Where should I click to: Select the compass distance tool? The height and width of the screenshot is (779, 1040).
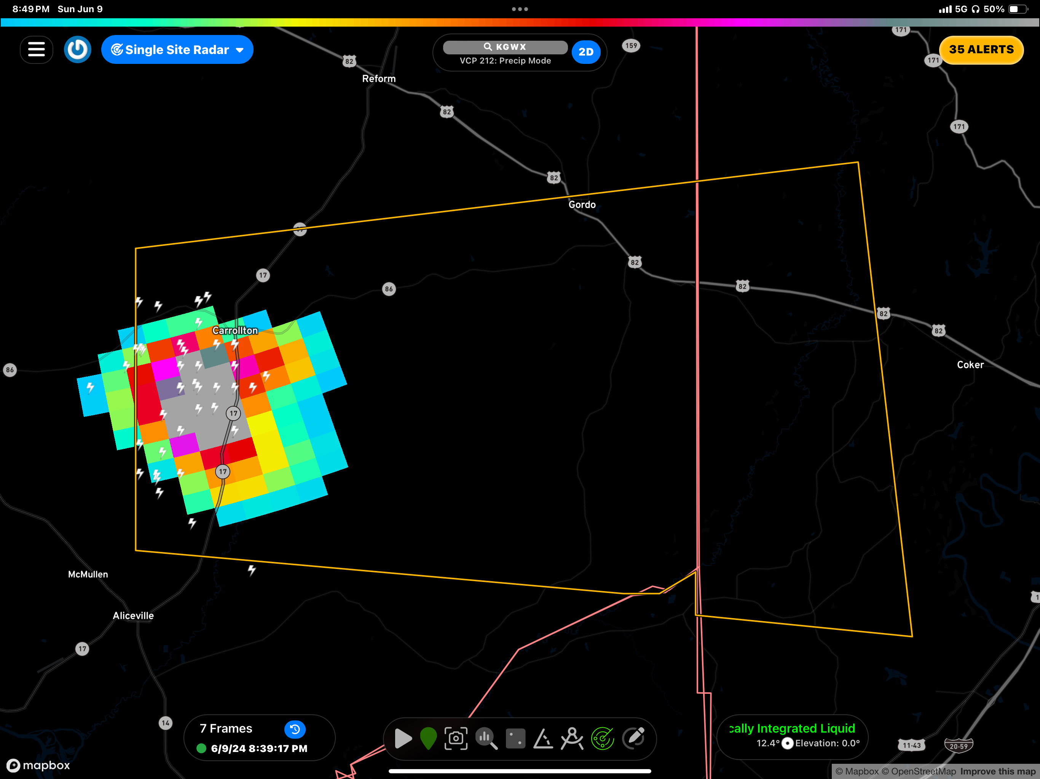tap(572, 738)
